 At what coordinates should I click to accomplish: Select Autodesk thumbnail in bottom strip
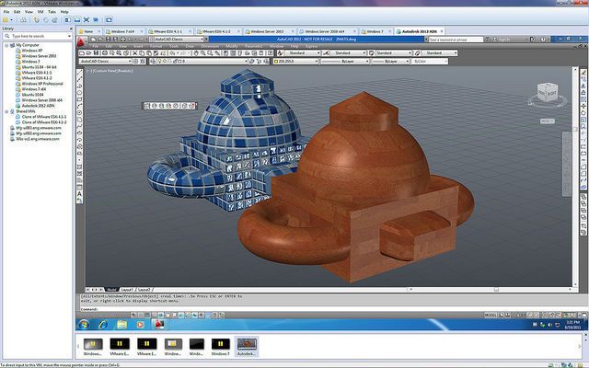pos(247,346)
